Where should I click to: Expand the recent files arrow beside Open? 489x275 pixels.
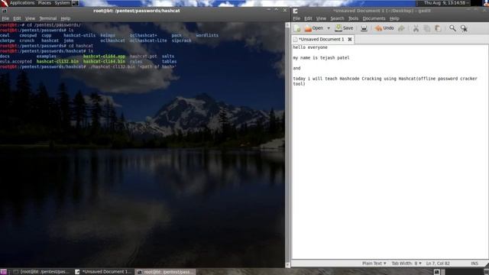pos(329,28)
